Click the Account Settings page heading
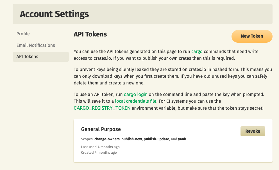Viewport: 279px width, 170px height. [x=54, y=14]
